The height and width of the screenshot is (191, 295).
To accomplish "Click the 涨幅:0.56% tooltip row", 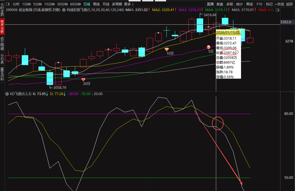I will point(225,77).
